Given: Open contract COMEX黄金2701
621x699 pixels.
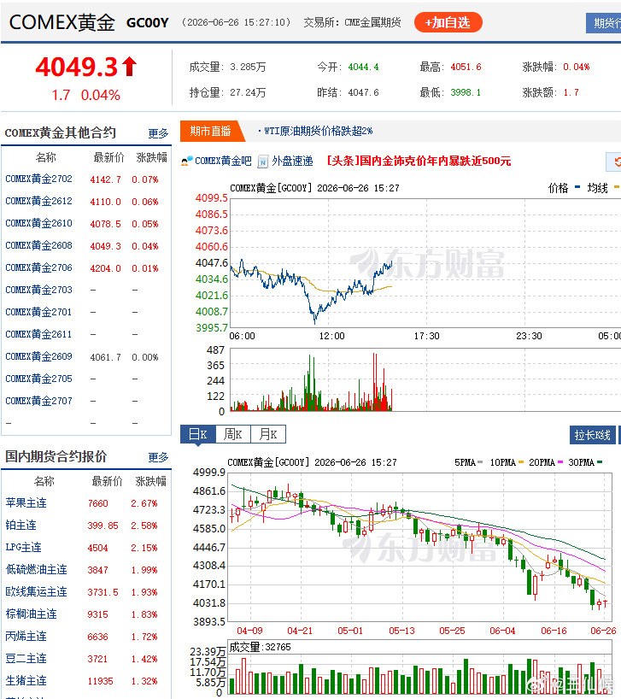Looking at the screenshot, I should [38, 312].
